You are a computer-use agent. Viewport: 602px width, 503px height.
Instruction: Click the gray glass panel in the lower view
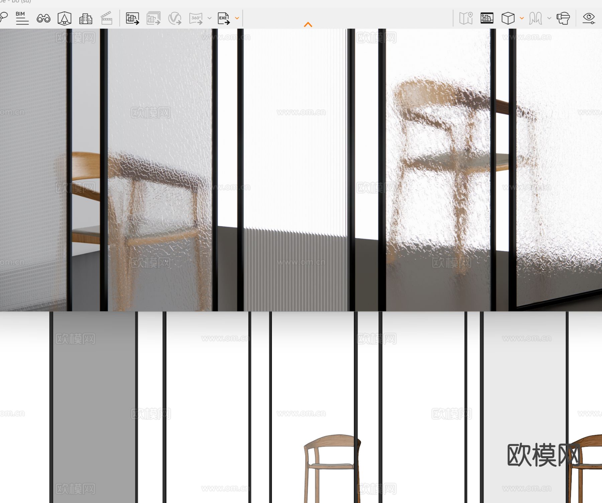pyautogui.click(x=94, y=407)
